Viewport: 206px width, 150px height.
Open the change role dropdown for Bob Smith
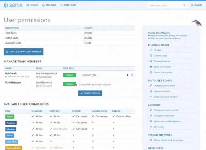click(103, 75)
